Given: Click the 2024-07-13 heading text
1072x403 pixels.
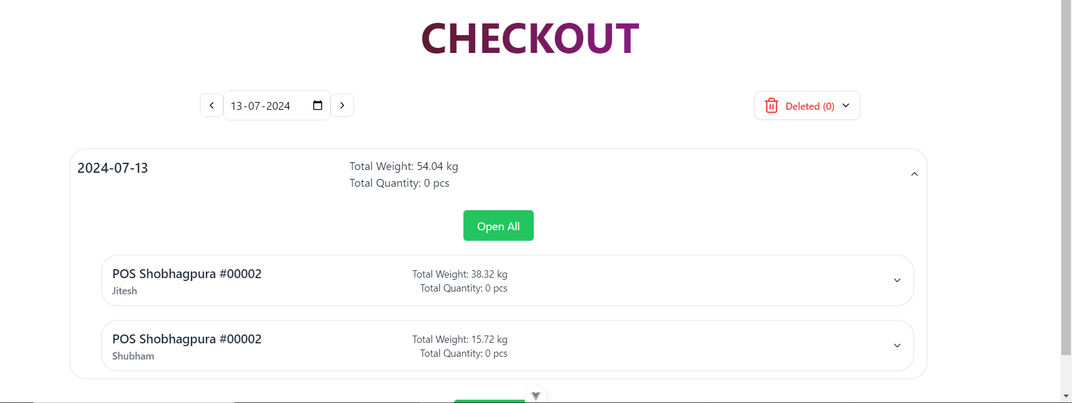Looking at the screenshot, I should [112, 168].
